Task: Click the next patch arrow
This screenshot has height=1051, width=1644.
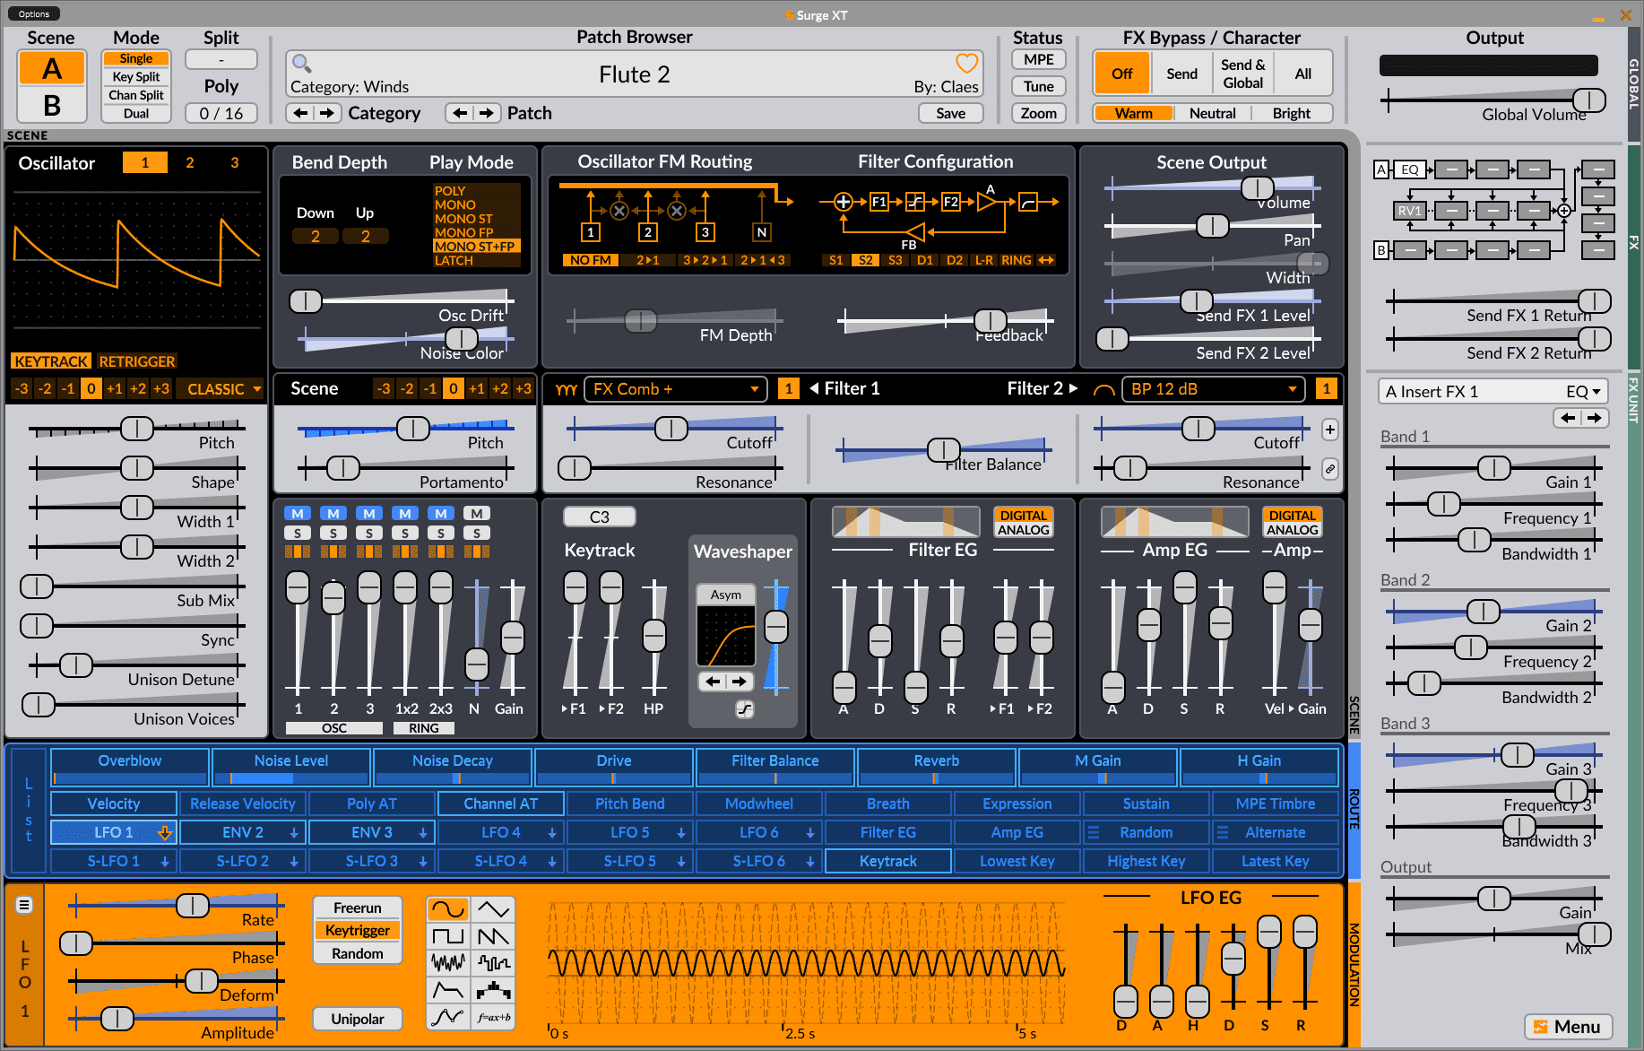Action: [x=486, y=113]
